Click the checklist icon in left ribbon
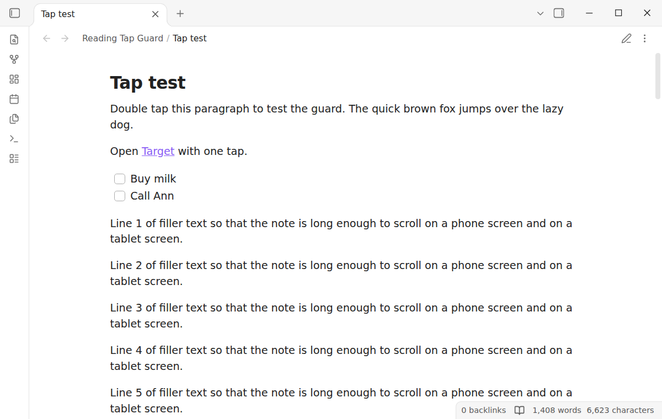The width and height of the screenshot is (662, 419). point(14,159)
